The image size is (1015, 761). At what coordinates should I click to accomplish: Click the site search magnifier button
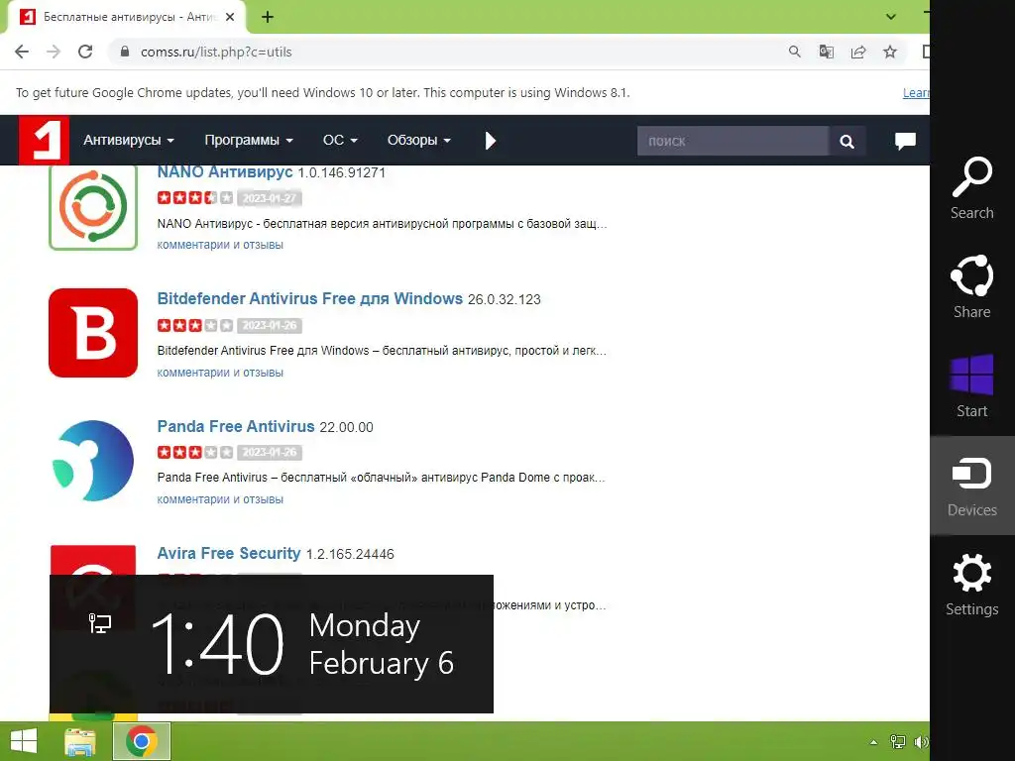(x=846, y=141)
